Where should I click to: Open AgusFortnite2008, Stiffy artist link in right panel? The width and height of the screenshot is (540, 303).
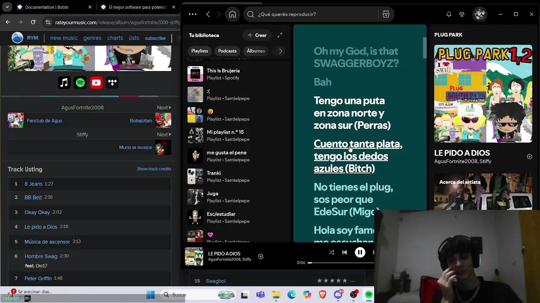(463, 162)
